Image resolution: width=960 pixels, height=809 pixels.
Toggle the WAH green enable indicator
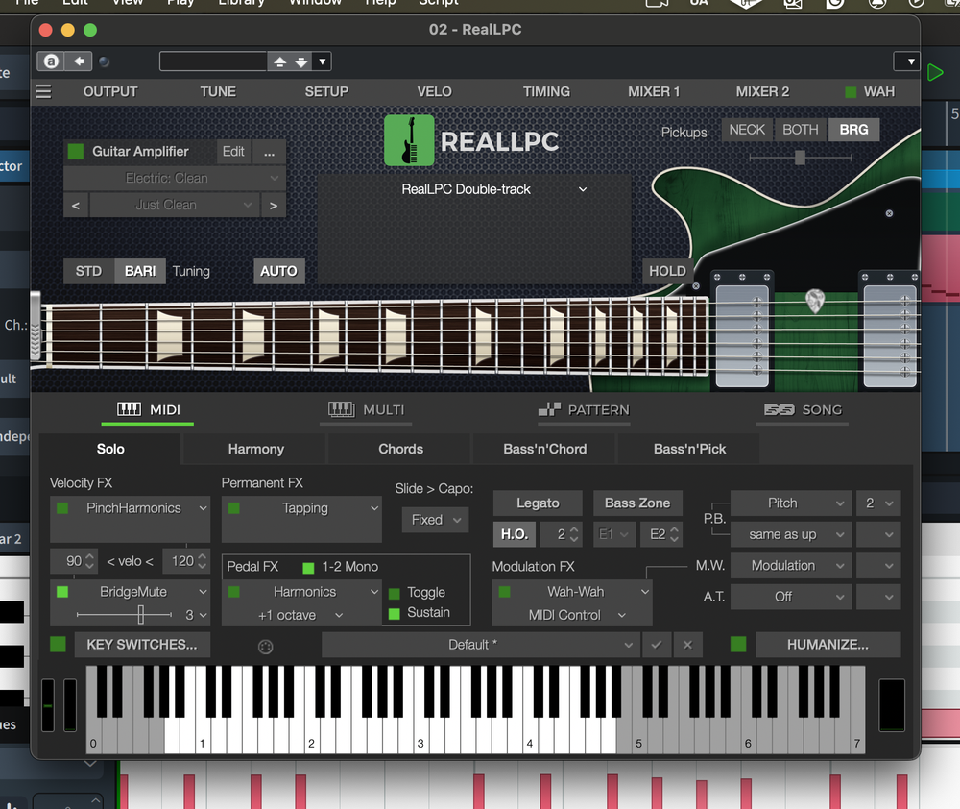(x=851, y=92)
